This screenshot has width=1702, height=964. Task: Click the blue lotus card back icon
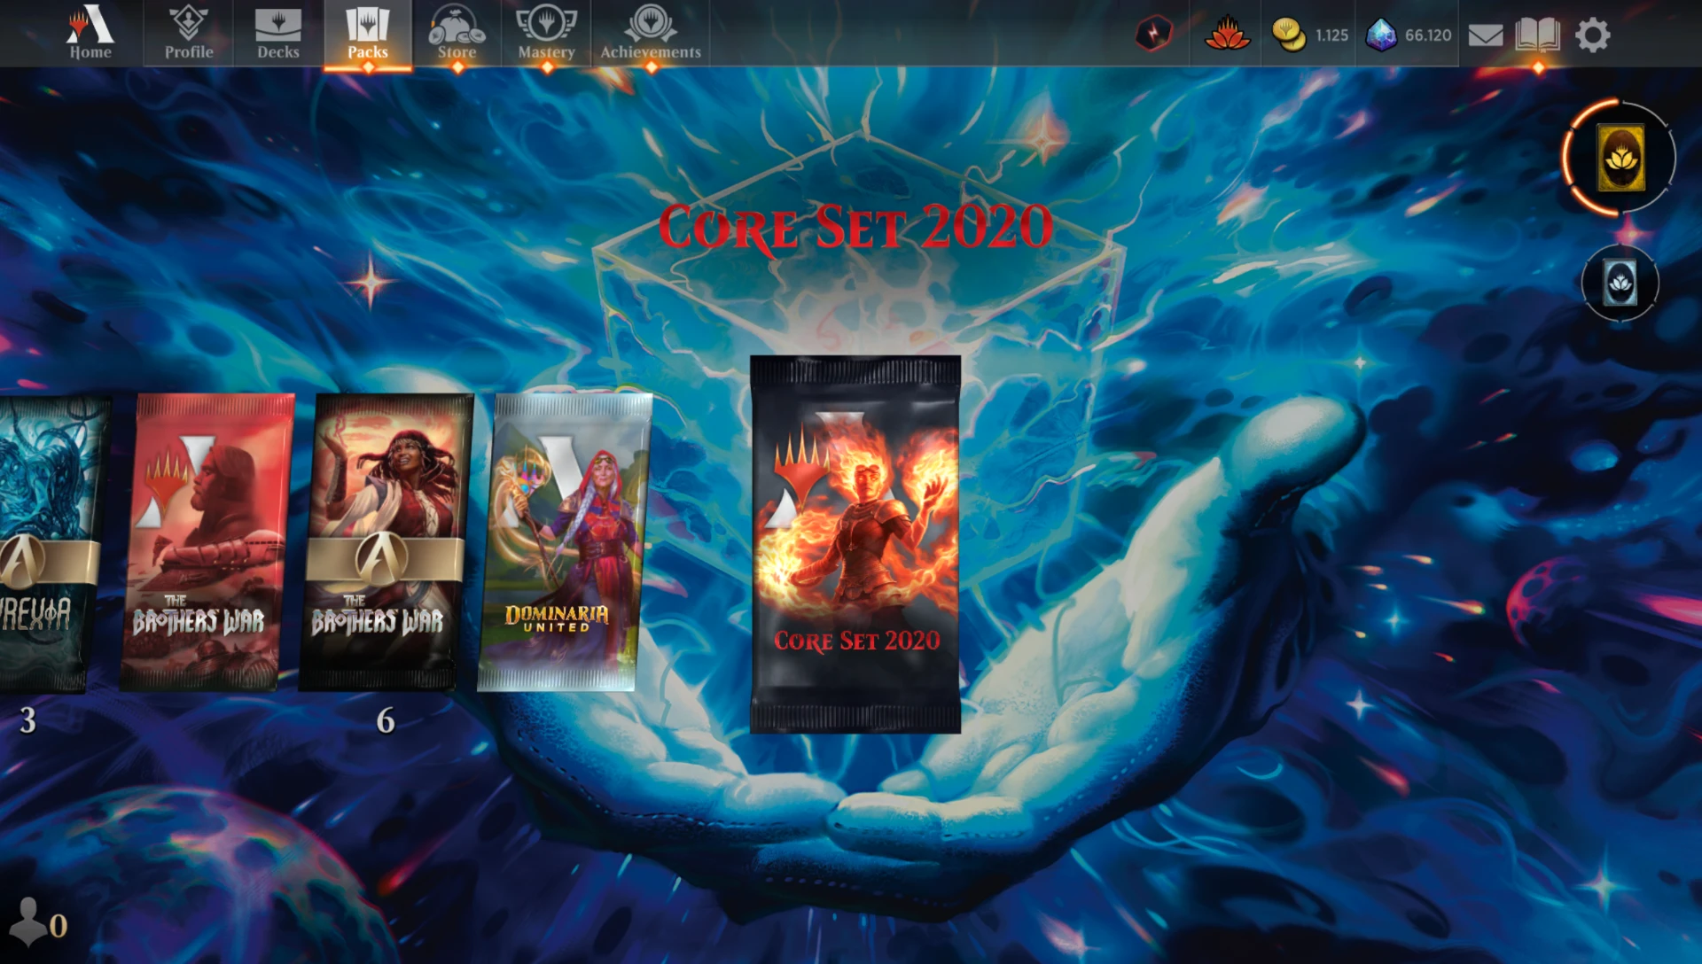click(1620, 284)
